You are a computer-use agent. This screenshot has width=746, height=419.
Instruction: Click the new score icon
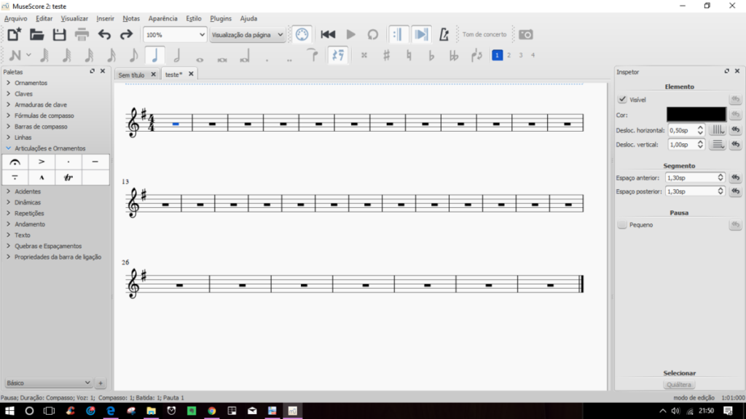(x=15, y=34)
